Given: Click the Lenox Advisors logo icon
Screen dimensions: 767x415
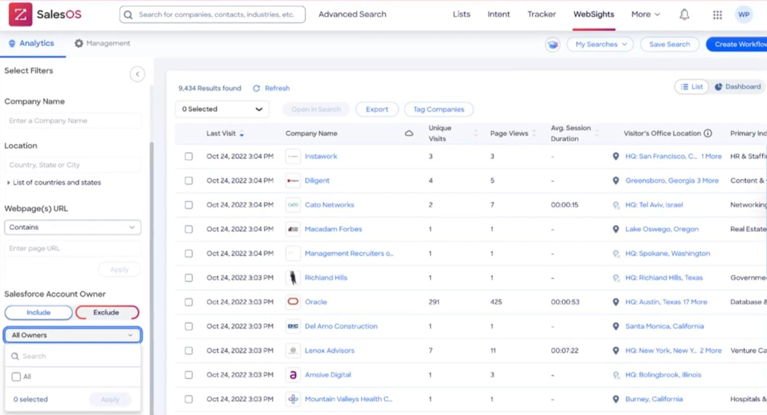Looking at the screenshot, I should [293, 351].
